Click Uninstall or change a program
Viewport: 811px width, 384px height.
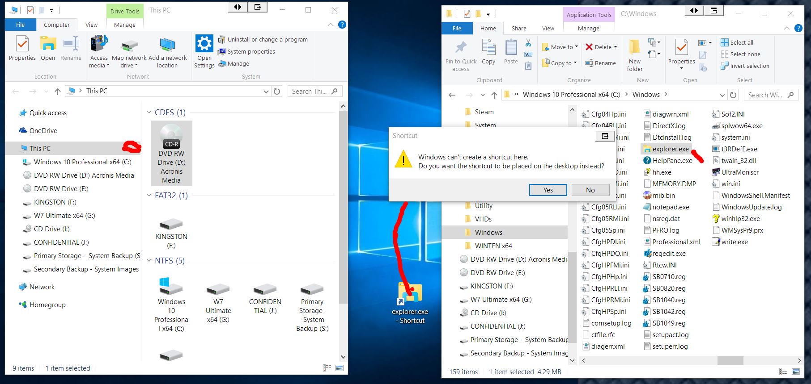263,39
